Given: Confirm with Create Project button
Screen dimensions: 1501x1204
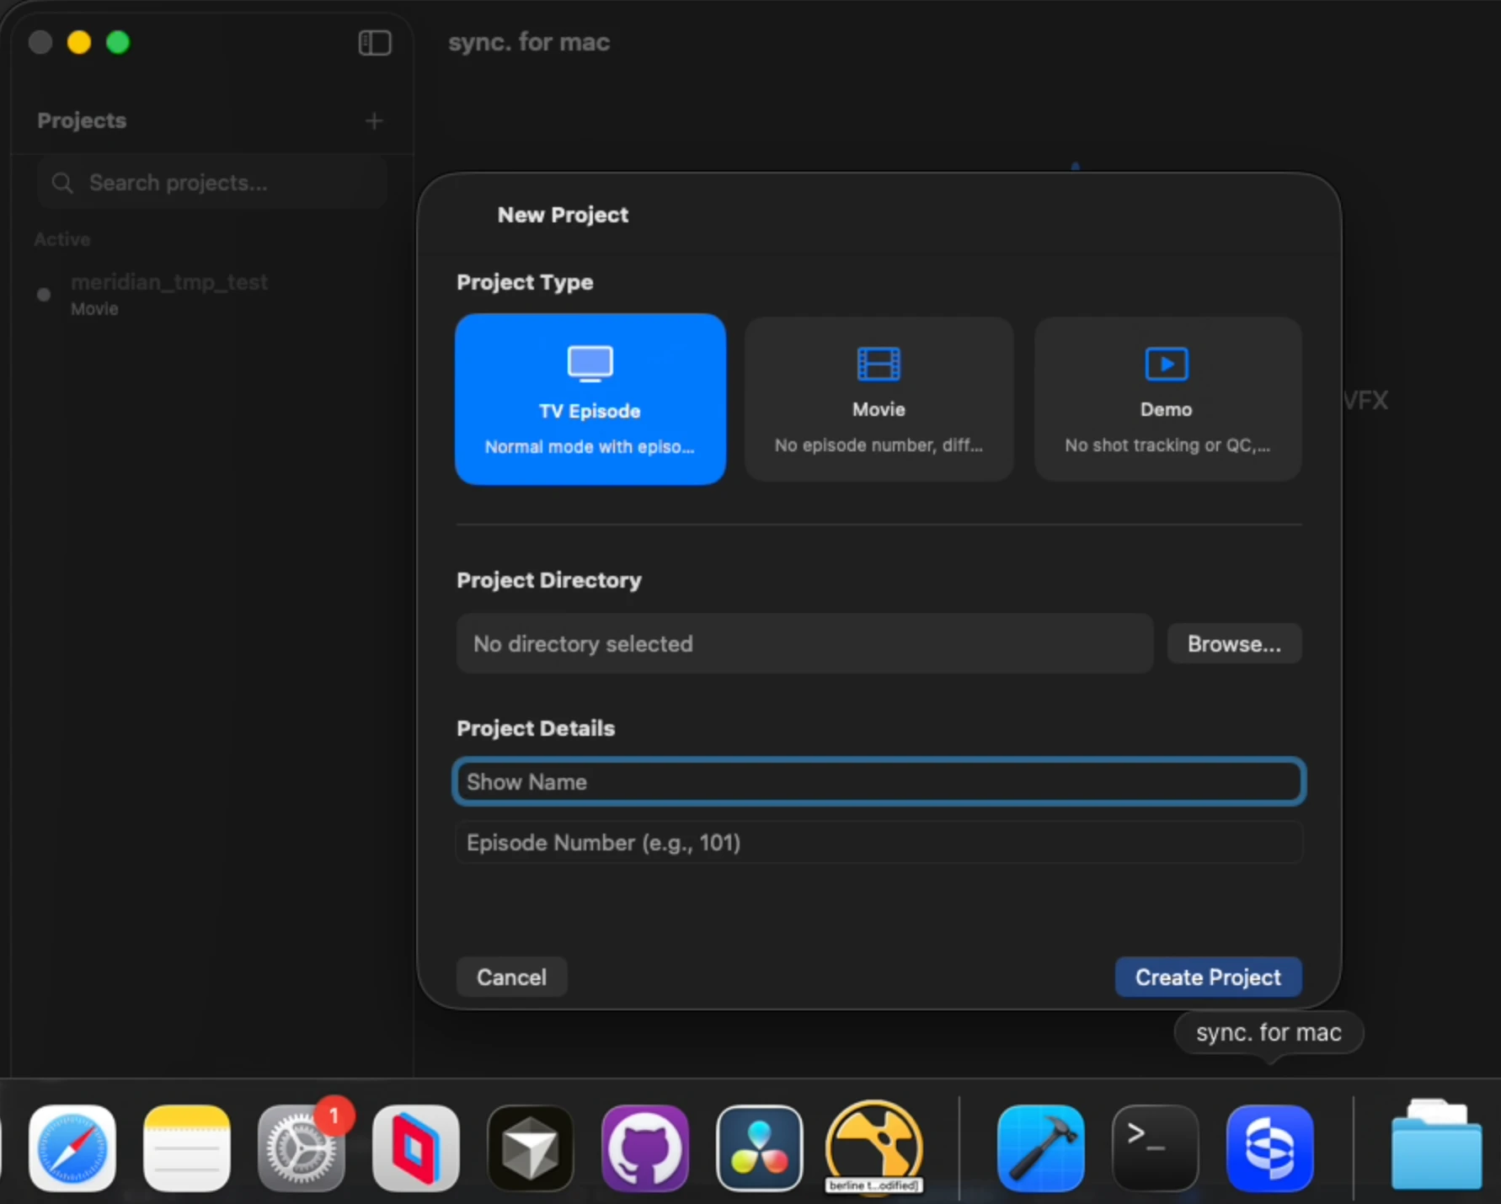Looking at the screenshot, I should pyautogui.click(x=1209, y=978).
